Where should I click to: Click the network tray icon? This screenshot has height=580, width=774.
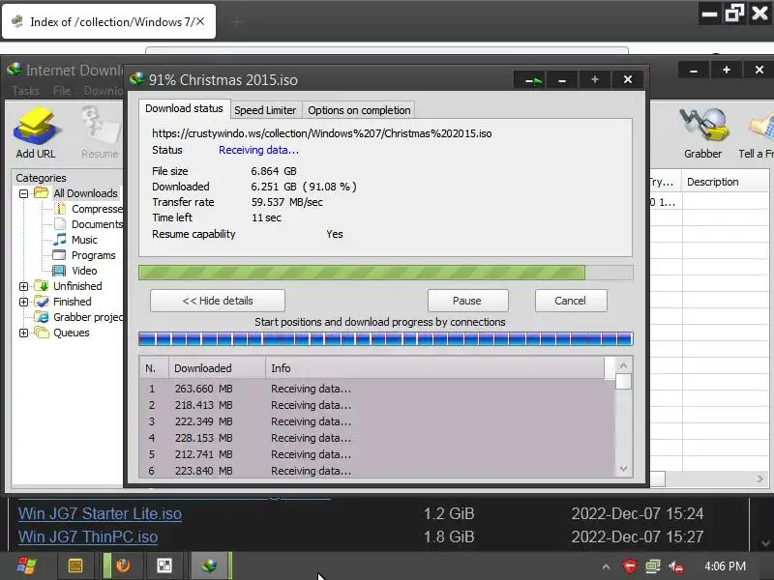[652, 566]
